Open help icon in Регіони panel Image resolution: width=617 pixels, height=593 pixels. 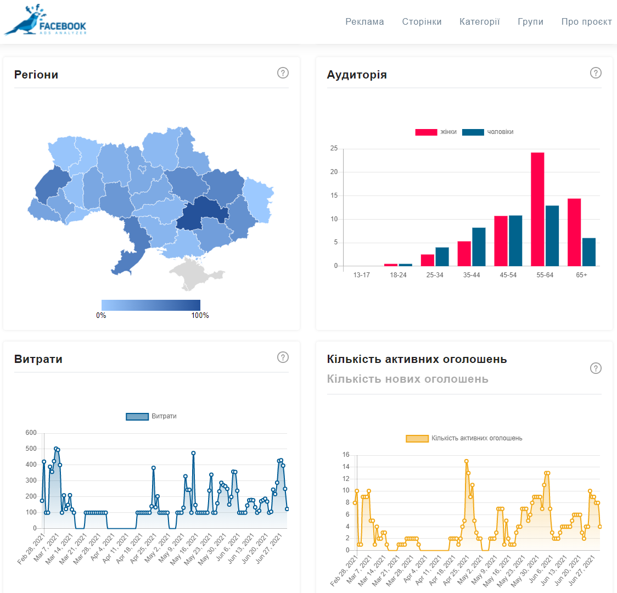click(x=283, y=73)
